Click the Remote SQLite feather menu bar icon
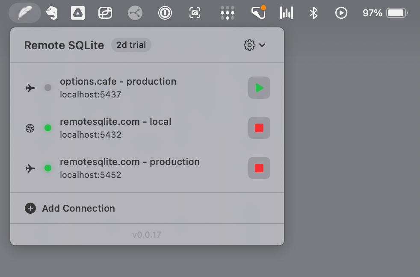Image resolution: width=420 pixels, height=277 pixels. click(24, 13)
